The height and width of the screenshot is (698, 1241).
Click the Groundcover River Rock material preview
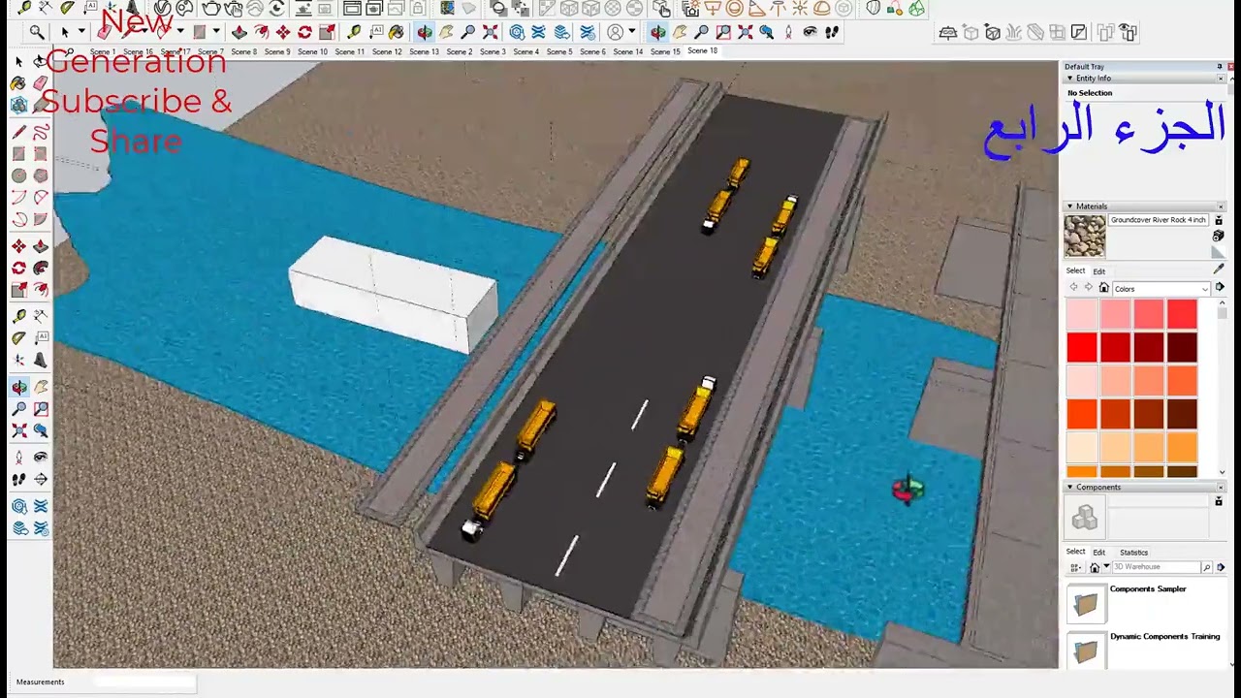pyautogui.click(x=1084, y=237)
